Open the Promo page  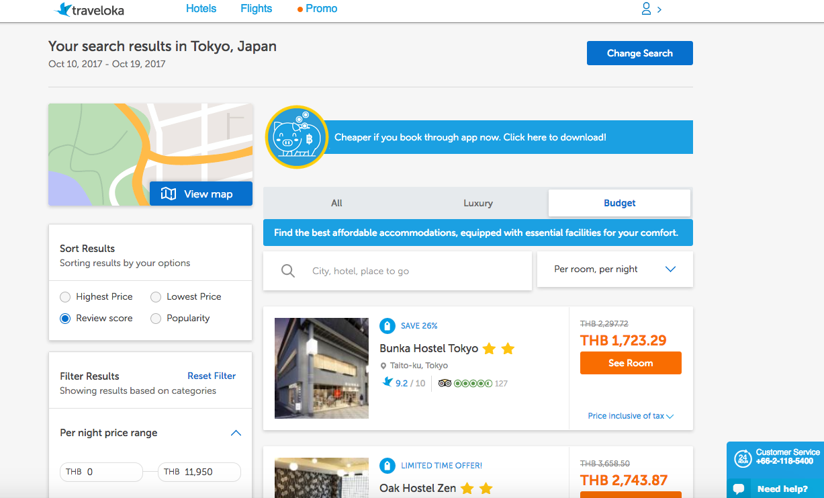[322, 9]
